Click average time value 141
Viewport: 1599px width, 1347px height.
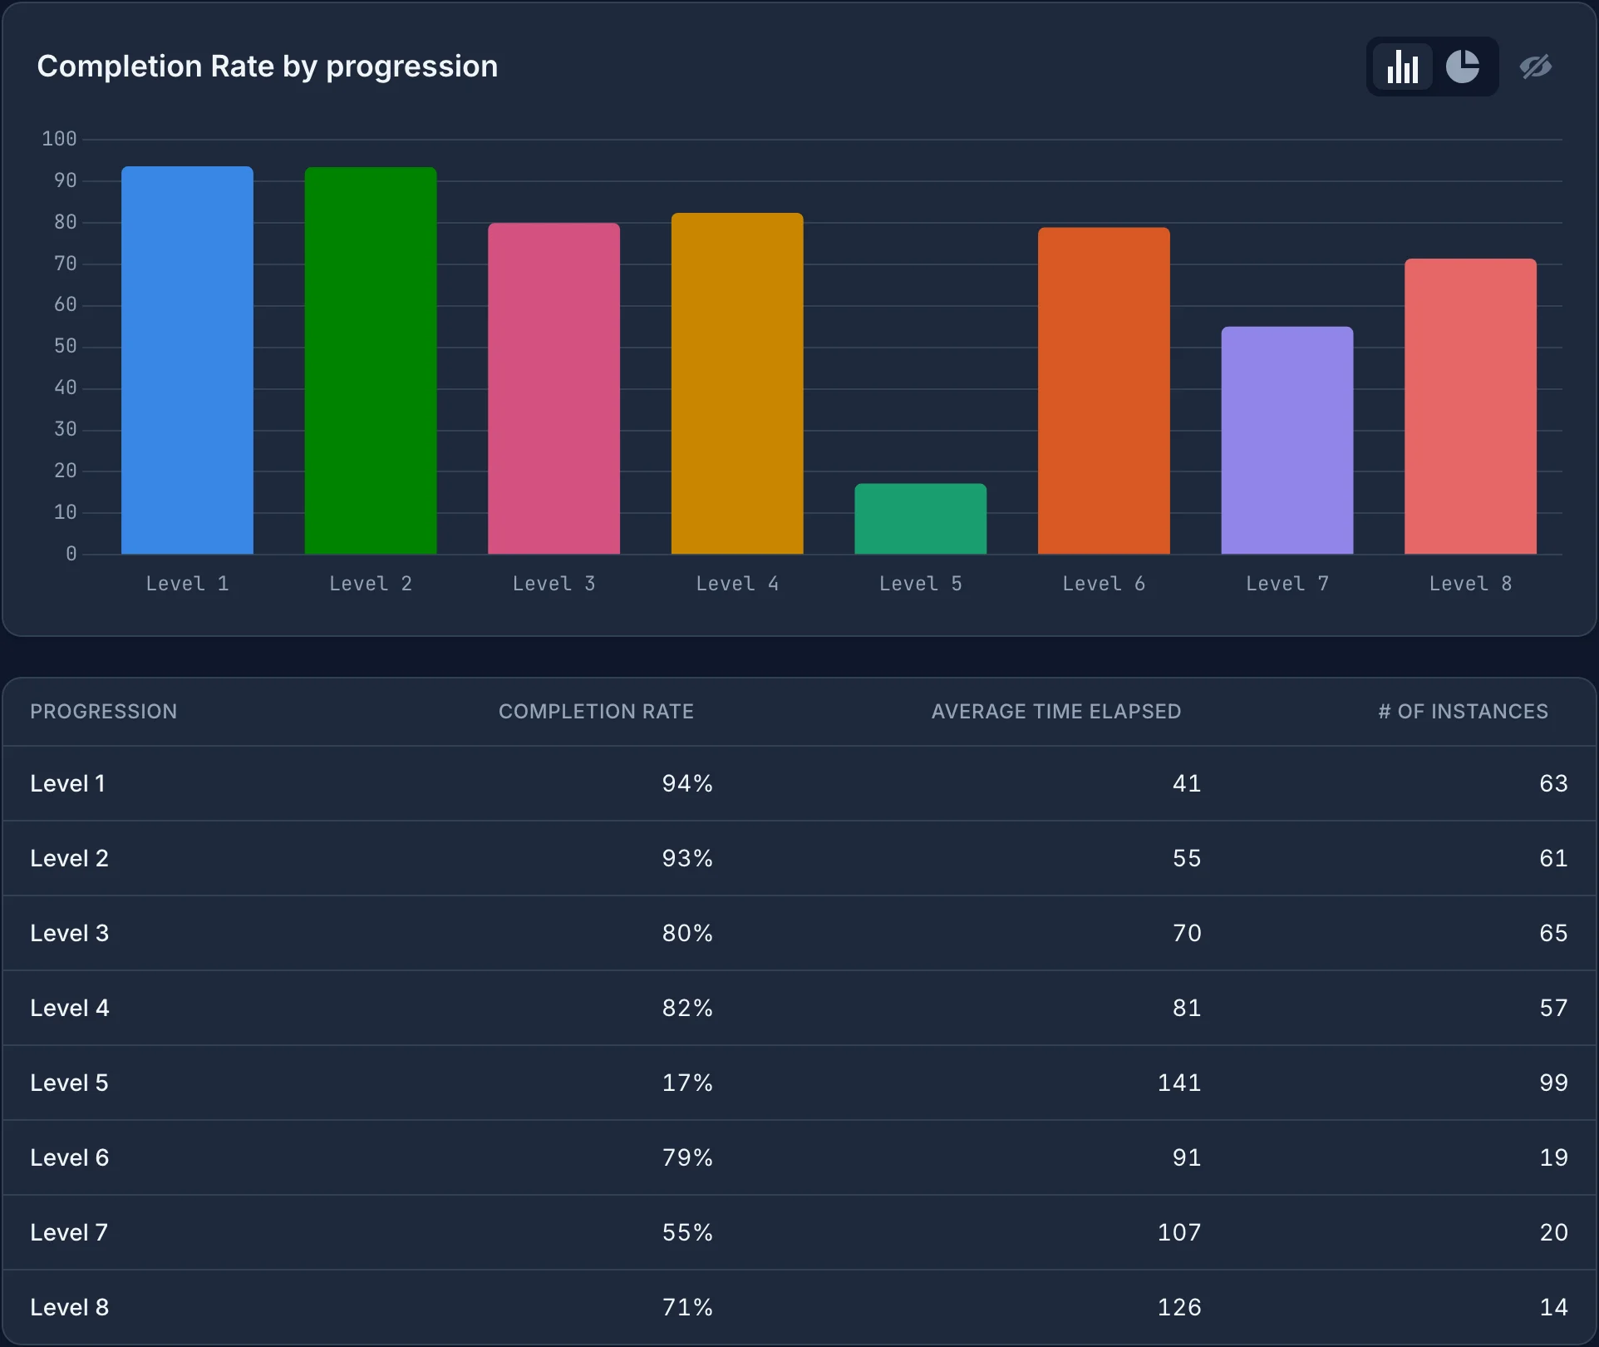click(1179, 1083)
